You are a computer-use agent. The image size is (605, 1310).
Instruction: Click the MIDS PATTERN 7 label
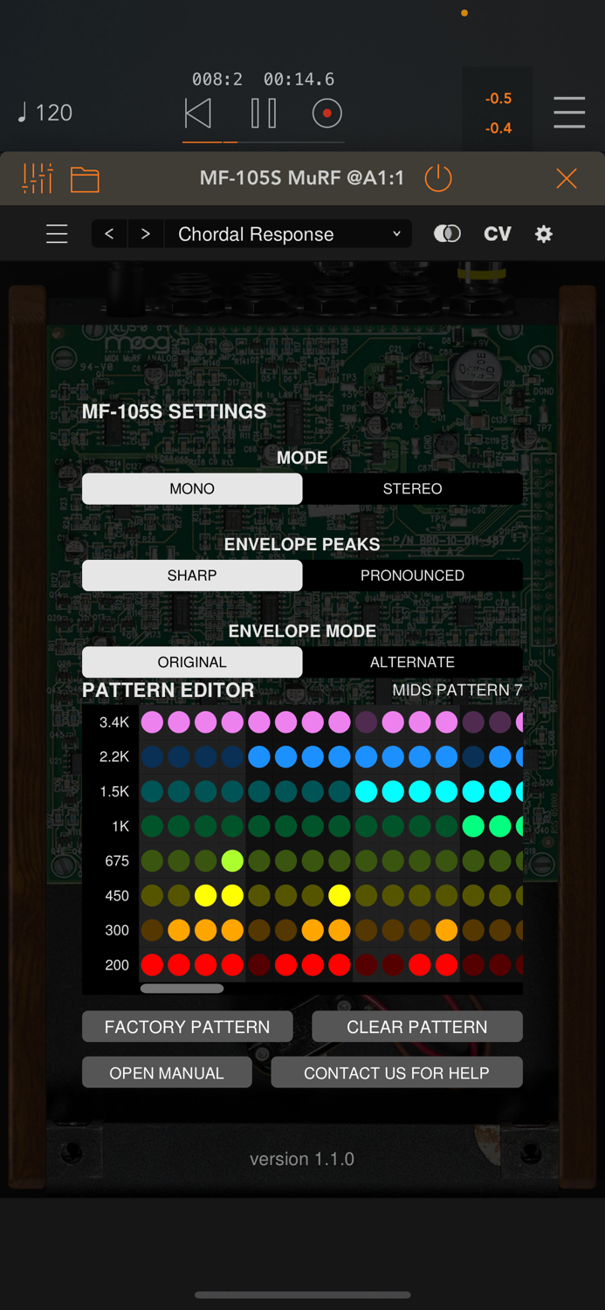coord(457,690)
